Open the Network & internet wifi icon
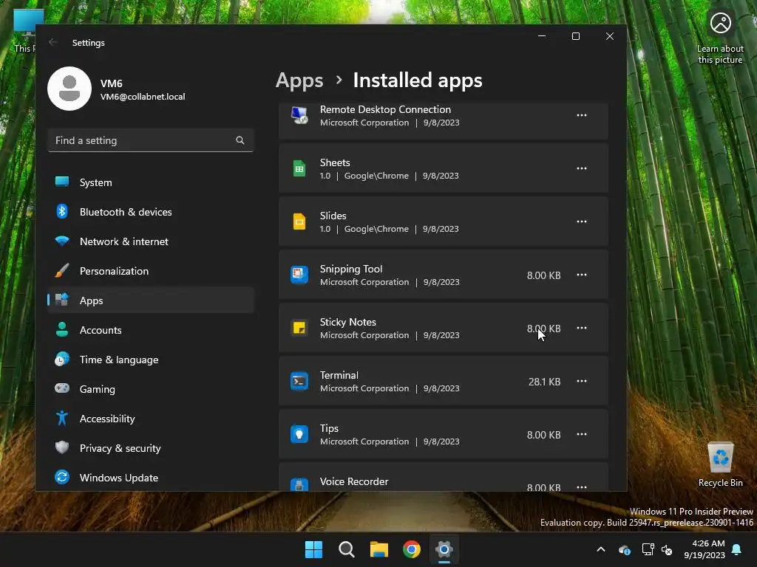Viewport: 757px width, 567px height. (62, 241)
